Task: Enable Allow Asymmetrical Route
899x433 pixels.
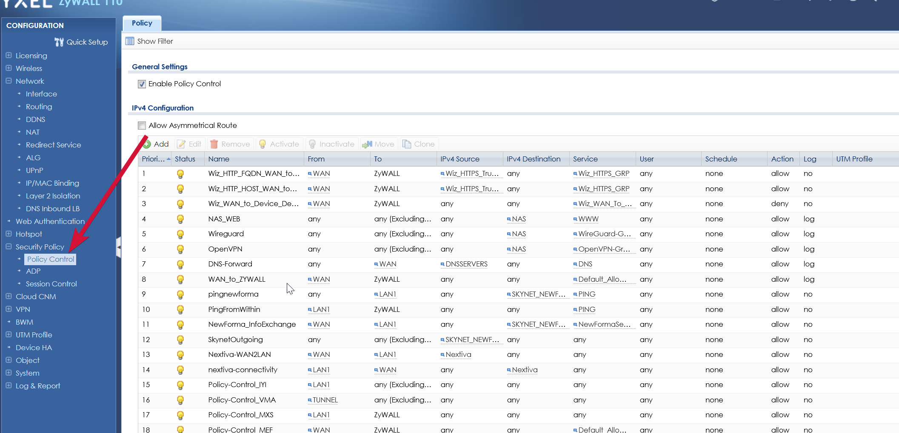Action: 142,125
